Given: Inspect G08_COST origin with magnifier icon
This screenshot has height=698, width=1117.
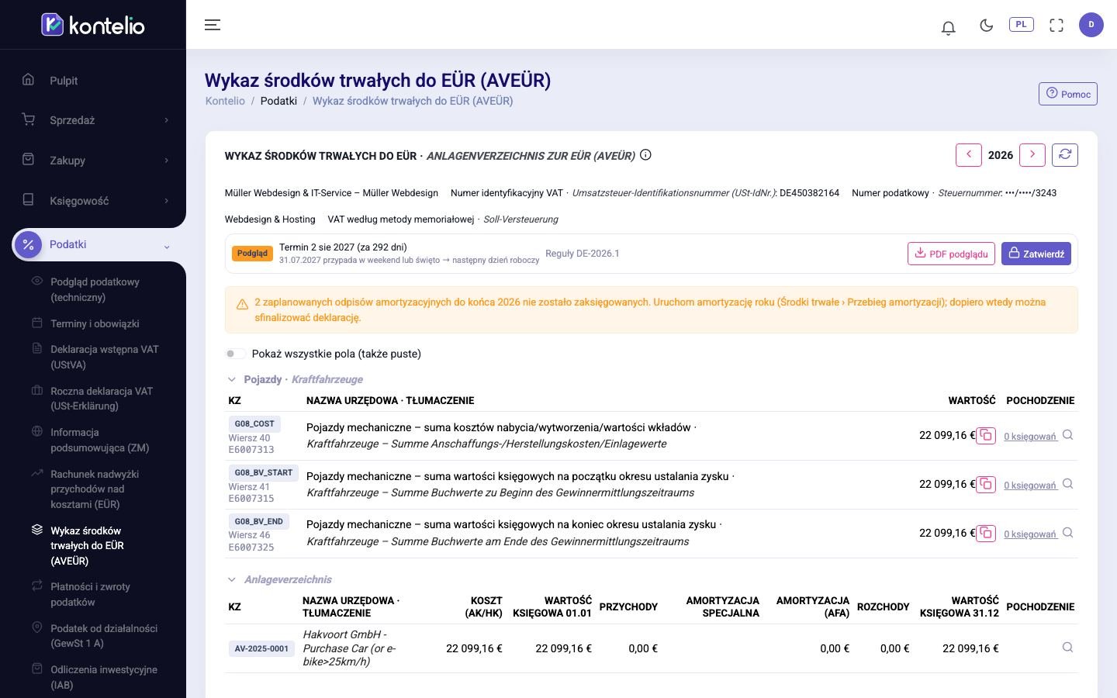Looking at the screenshot, I should (x=1068, y=435).
